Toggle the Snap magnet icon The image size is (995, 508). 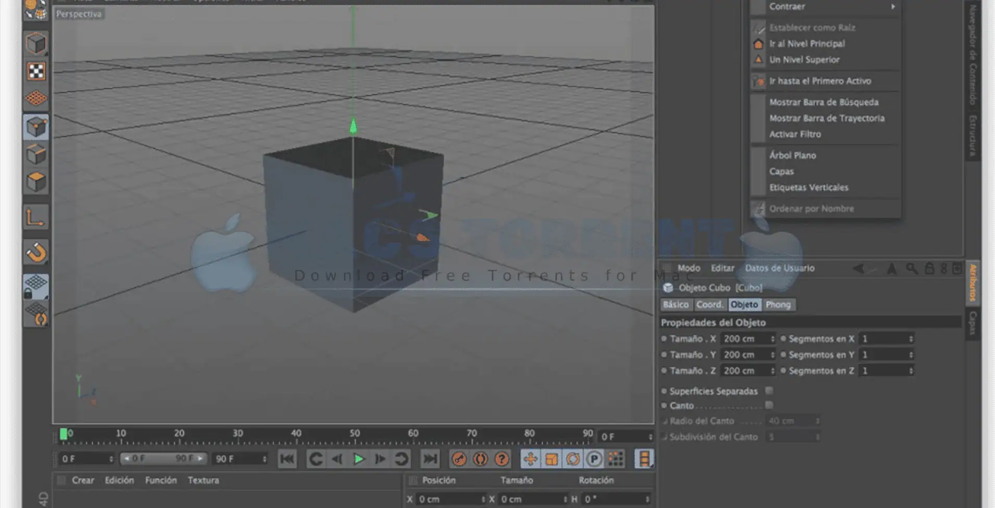(x=36, y=252)
